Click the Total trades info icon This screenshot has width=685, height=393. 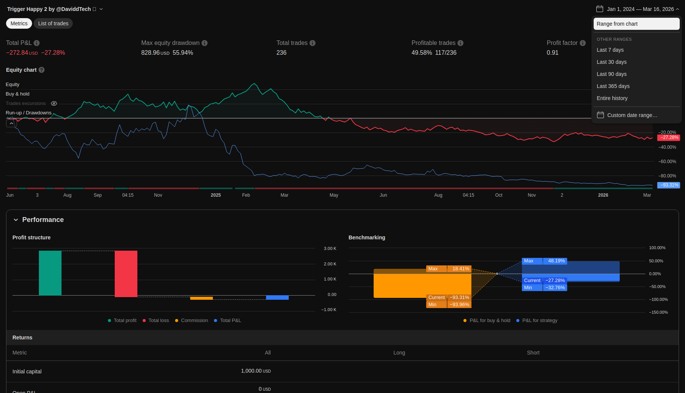[x=312, y=43]
